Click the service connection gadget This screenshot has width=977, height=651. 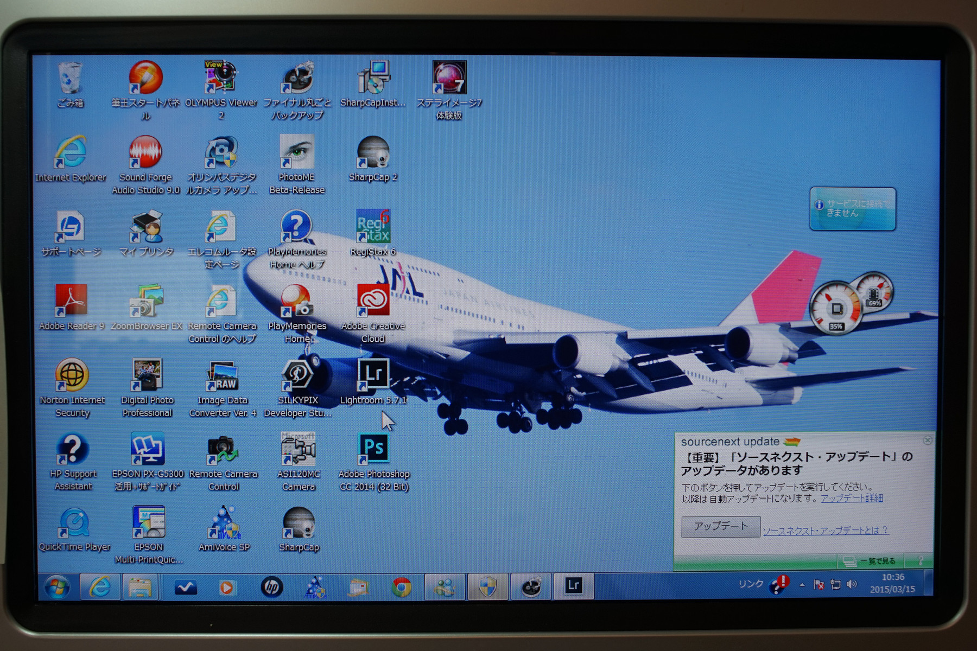tap(853, 209)
